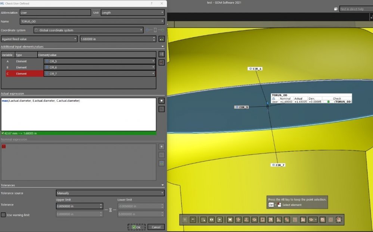Click the add variable row icon
Screen dimensions: 373x232
coord(161,54)
